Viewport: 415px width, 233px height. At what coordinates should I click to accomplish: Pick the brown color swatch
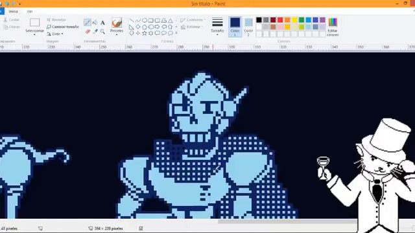pyautogui.click(x=273, y=27)
